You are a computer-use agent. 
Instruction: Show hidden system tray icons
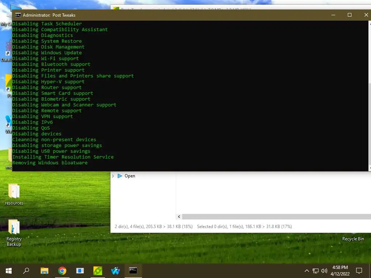click(307, 271)
